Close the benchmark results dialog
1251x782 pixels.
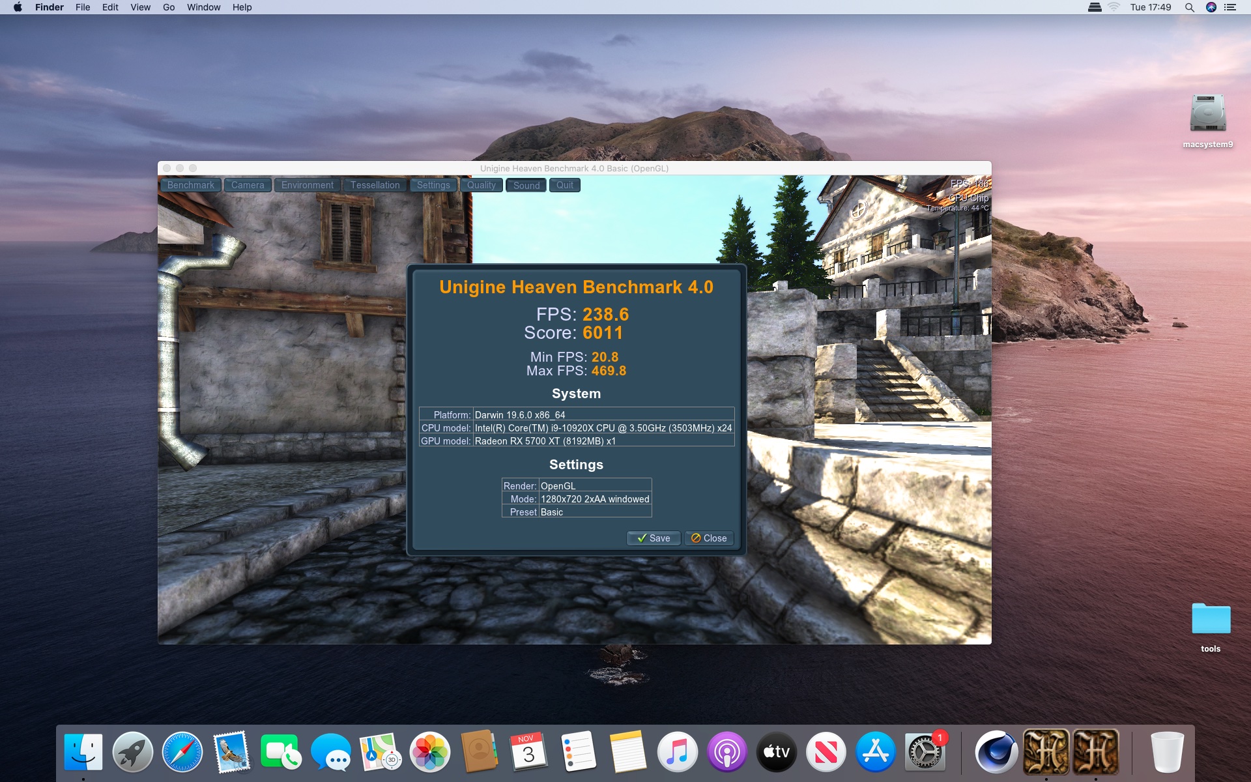709,538
